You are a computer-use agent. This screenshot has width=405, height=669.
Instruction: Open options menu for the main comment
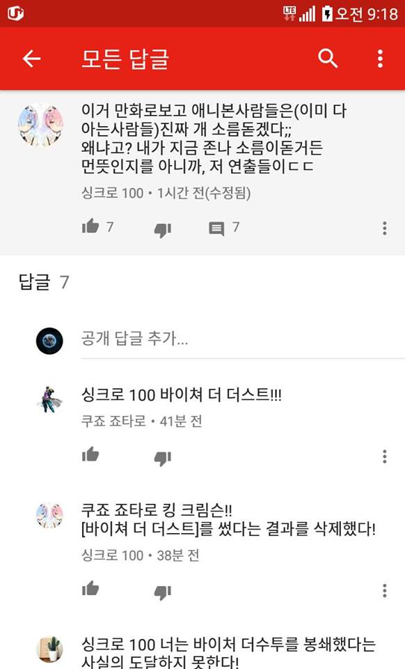tap(385, 229)
